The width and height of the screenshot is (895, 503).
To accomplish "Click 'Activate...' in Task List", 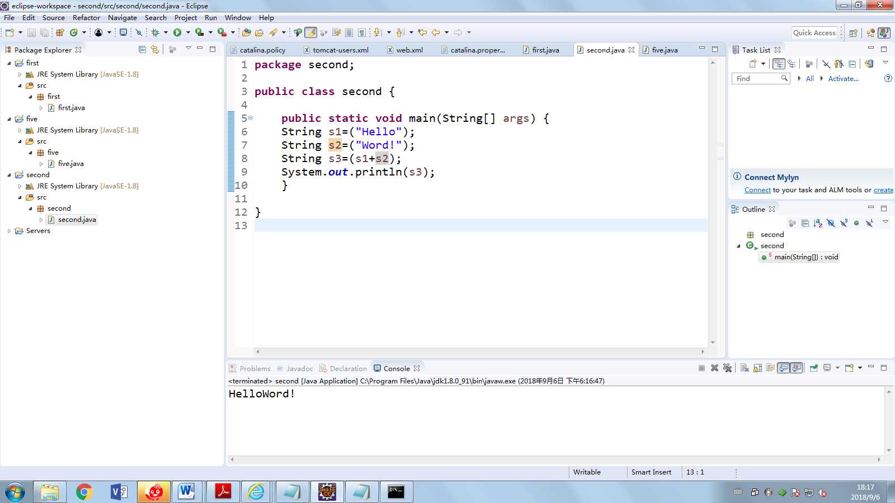I will coord(843,79).
